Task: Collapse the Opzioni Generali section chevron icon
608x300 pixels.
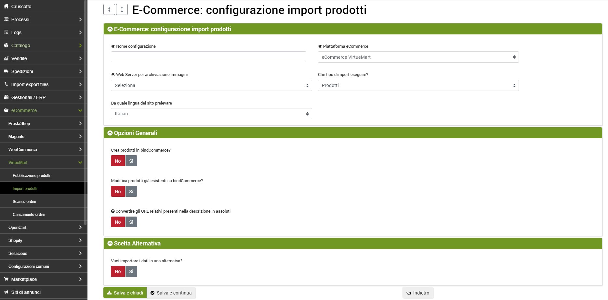Action: pos(110,133)
